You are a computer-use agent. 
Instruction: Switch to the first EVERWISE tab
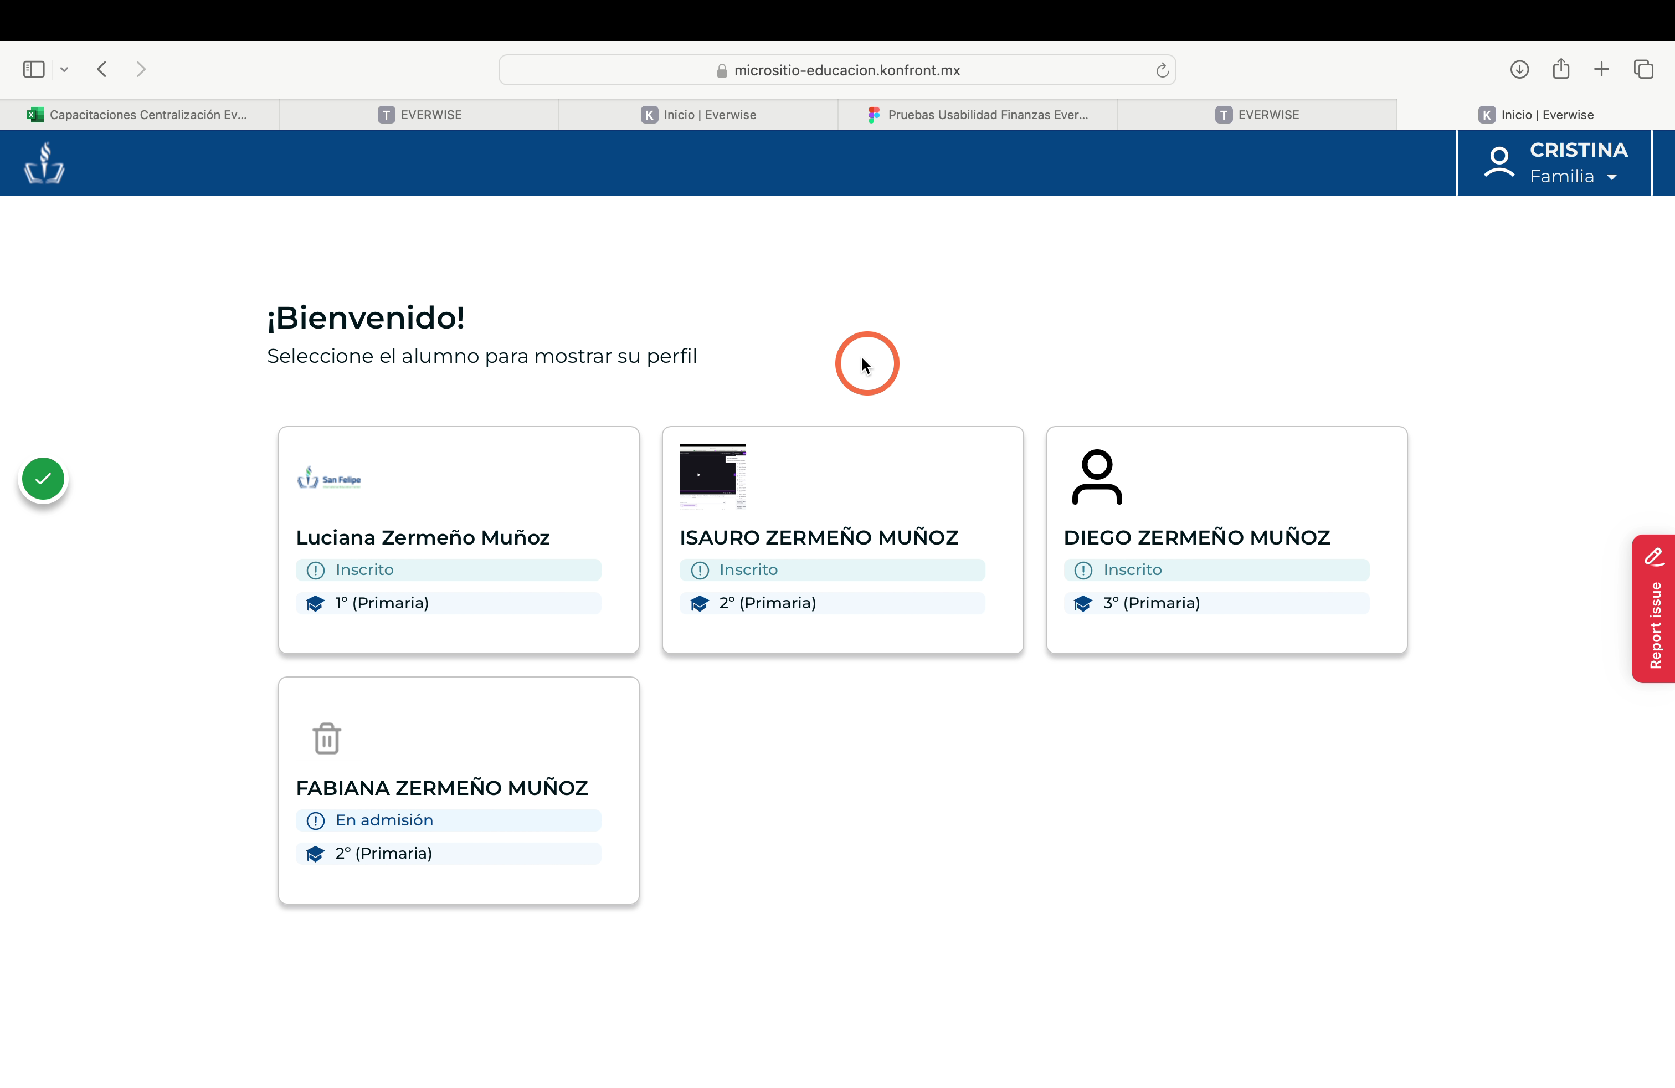(x=419, y=114)
